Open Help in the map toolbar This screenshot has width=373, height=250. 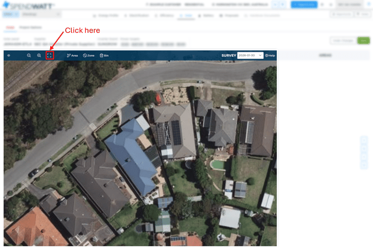point(270,56)
